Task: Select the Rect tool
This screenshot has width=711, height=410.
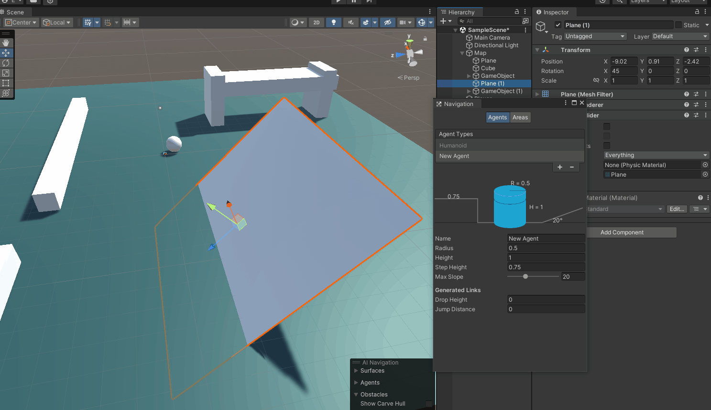Action: [x=6, y=83]
